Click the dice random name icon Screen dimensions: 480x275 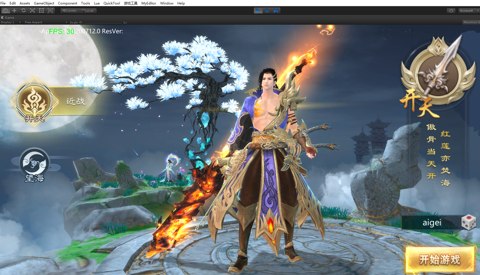click(x=468, y=223)
